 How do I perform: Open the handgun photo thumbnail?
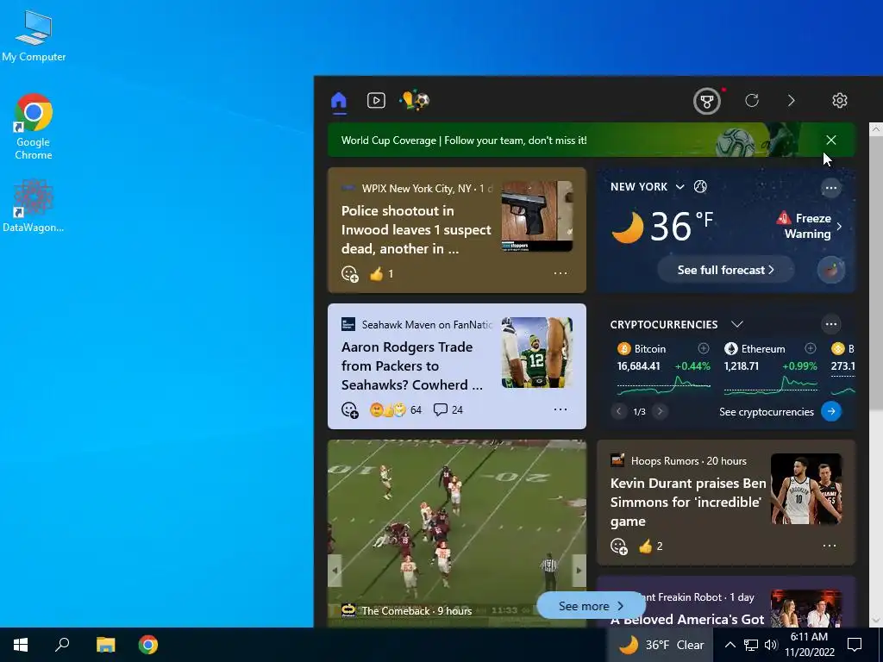[537, 216]
